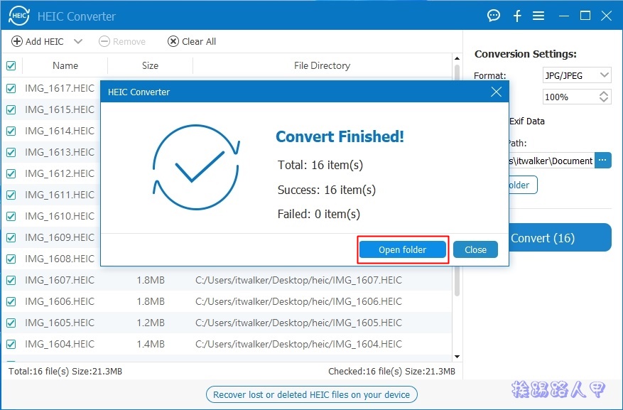Open the feedback chat icon in title bar
Screen dimensions: 623x410
coord(493,15)
